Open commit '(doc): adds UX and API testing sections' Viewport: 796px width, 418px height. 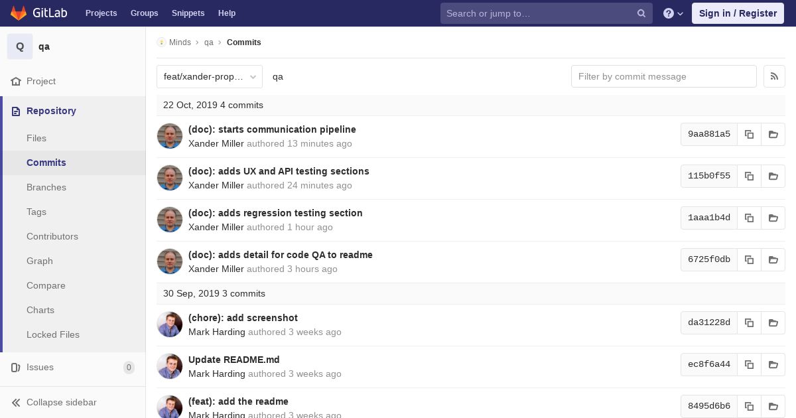click(279, 171)
